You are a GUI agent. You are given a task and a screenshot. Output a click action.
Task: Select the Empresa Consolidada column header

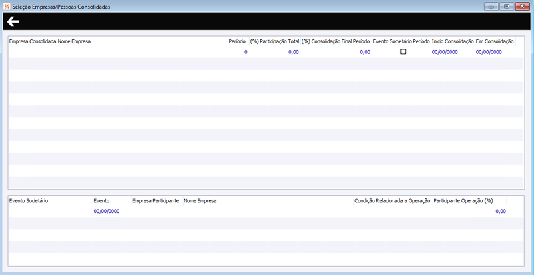[33, 41]
